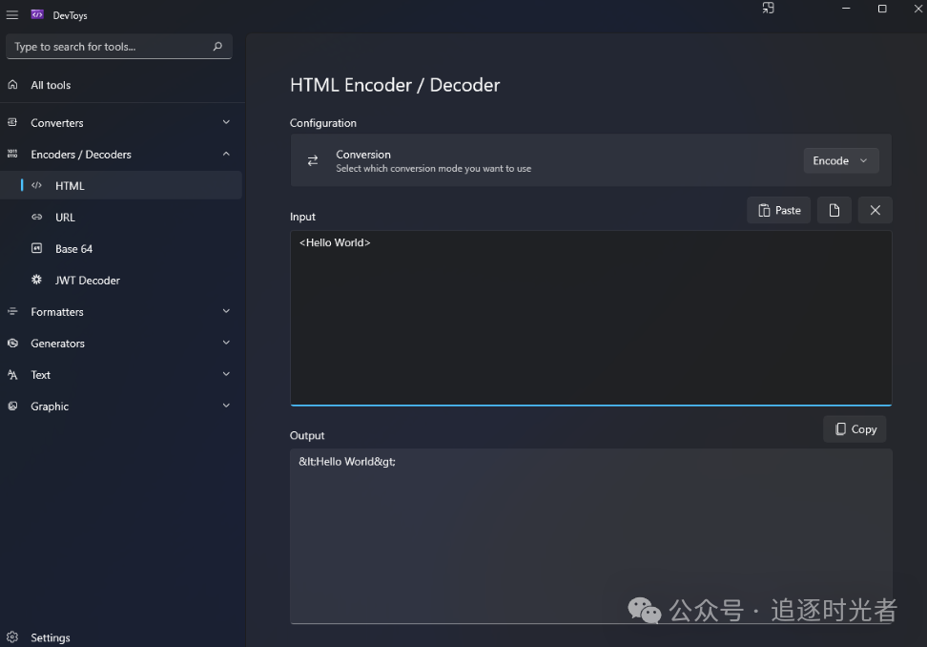Expand the Graphic section chevron

(226, 406)
